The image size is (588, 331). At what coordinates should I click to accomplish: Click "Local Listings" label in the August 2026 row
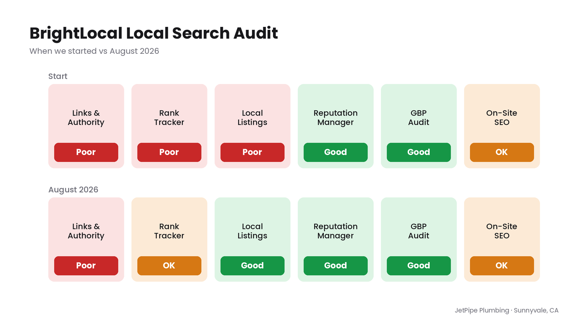252,231
